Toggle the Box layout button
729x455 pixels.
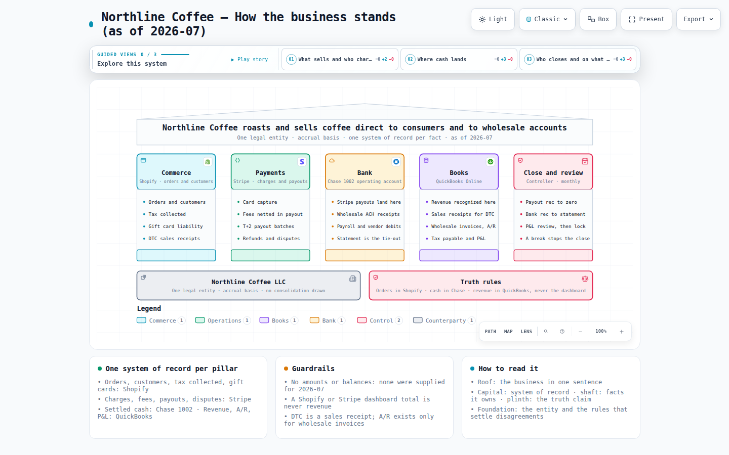pyautogui.click(x=598, y=19)
